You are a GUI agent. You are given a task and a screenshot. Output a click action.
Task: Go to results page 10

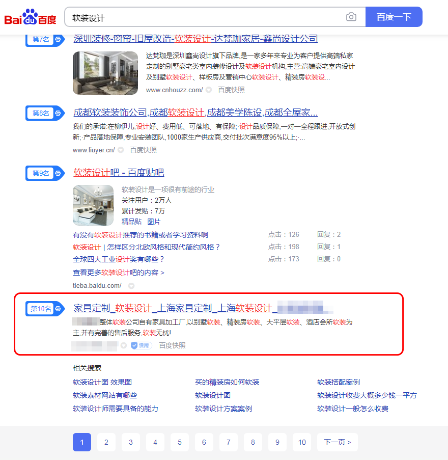[302, 442]
